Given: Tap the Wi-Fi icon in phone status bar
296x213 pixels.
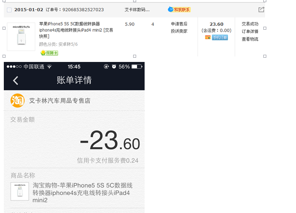Looking at the screenshot, I should (49, 67).
